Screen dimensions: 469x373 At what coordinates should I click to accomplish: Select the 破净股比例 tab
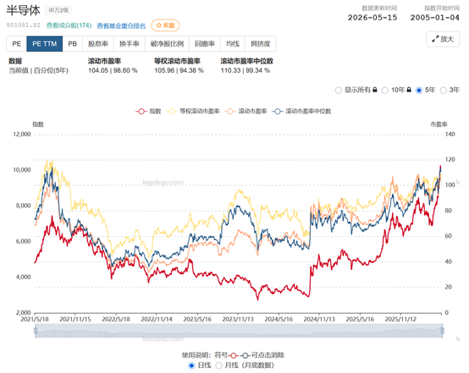pos(167,44)
